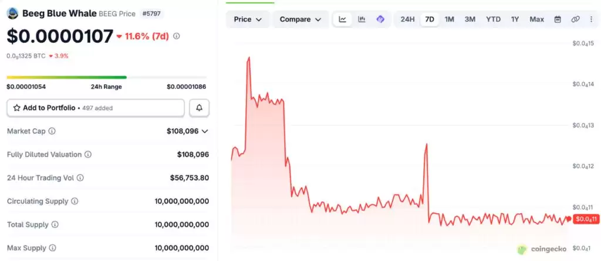The width and height of the screenshot is (601, 261).
Task: Click the Market Cap info icon
Action: coord(52,131)
